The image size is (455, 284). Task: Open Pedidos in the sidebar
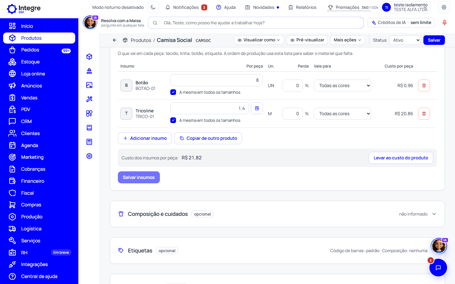[x=39, y=50]
